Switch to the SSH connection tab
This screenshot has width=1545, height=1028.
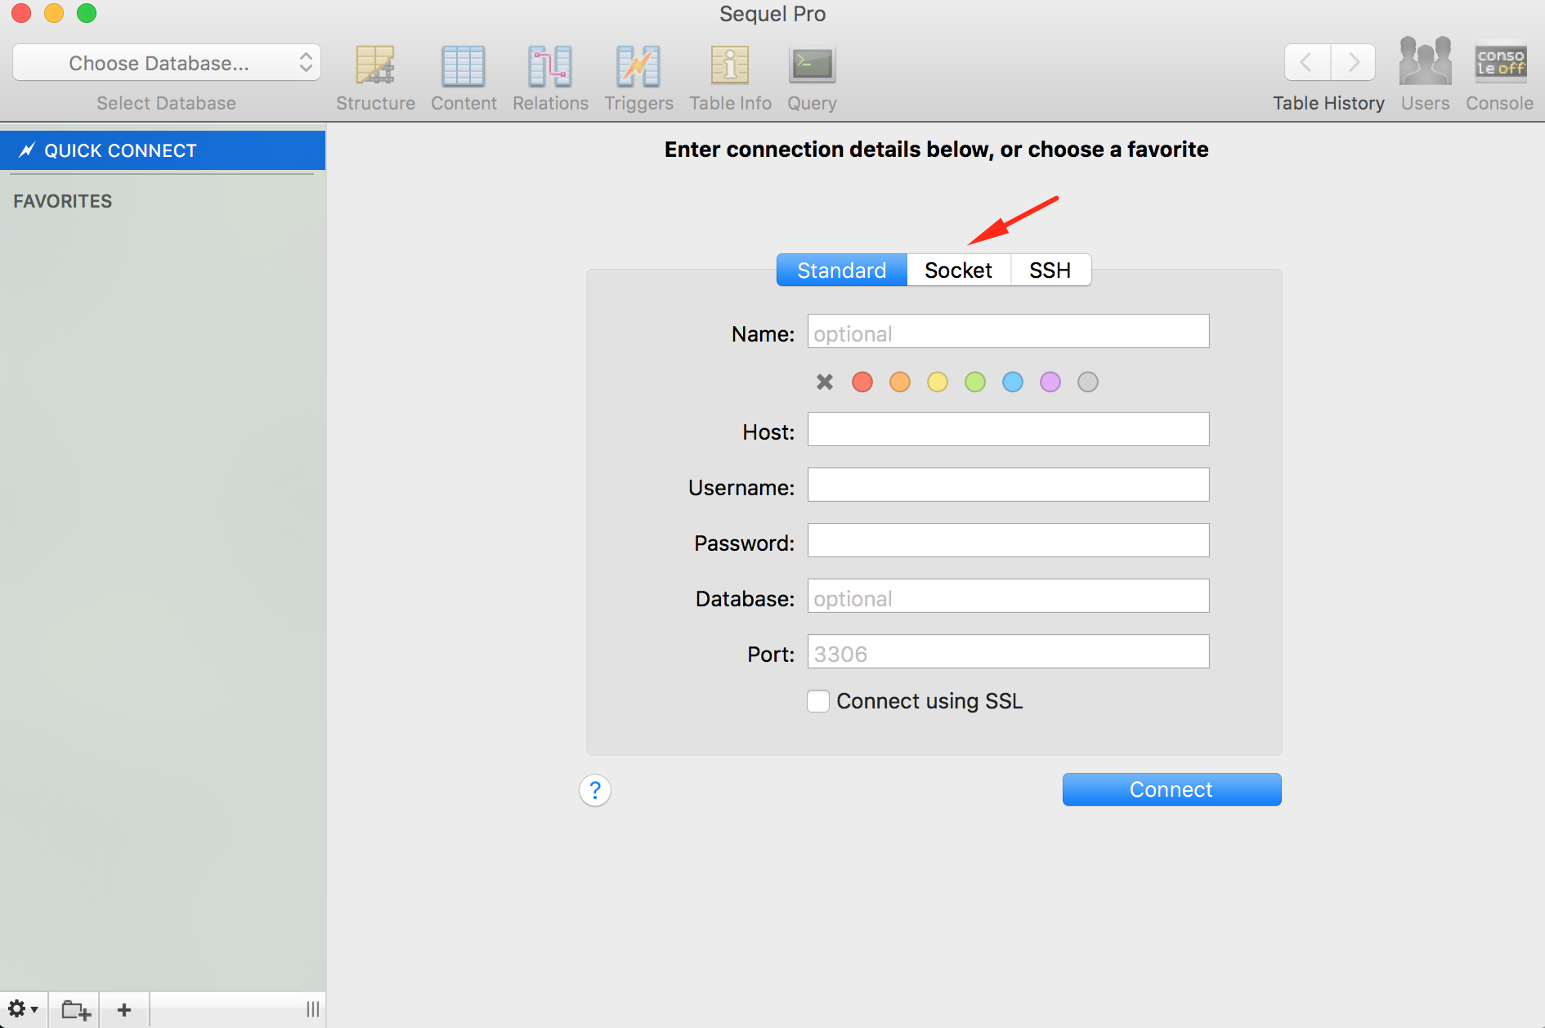pyautogui.click(x=1050, y=270)
